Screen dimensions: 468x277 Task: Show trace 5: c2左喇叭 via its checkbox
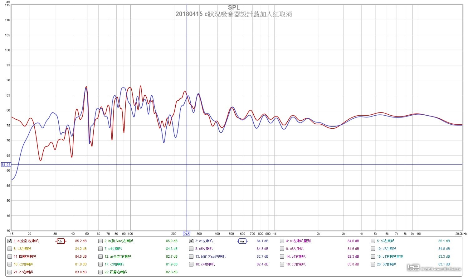point(373,241)
